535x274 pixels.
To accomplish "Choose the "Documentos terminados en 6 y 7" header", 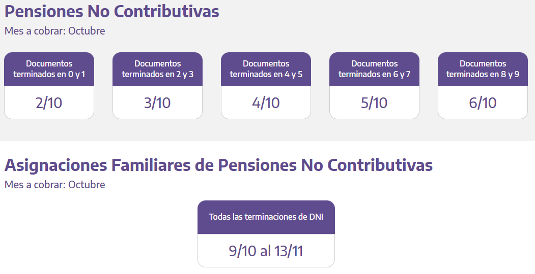I will tap(374, 69).
